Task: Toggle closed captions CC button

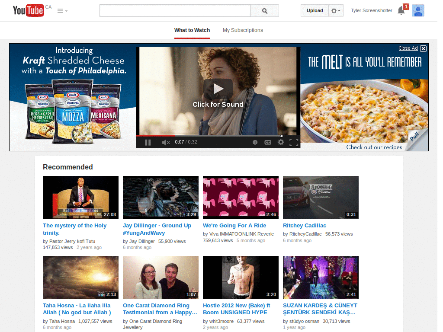Action: [x=268, y=142]
